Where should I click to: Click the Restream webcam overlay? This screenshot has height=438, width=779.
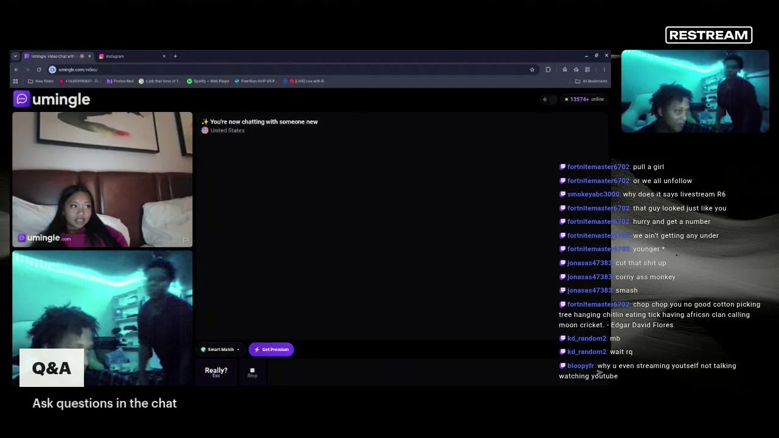695,91
